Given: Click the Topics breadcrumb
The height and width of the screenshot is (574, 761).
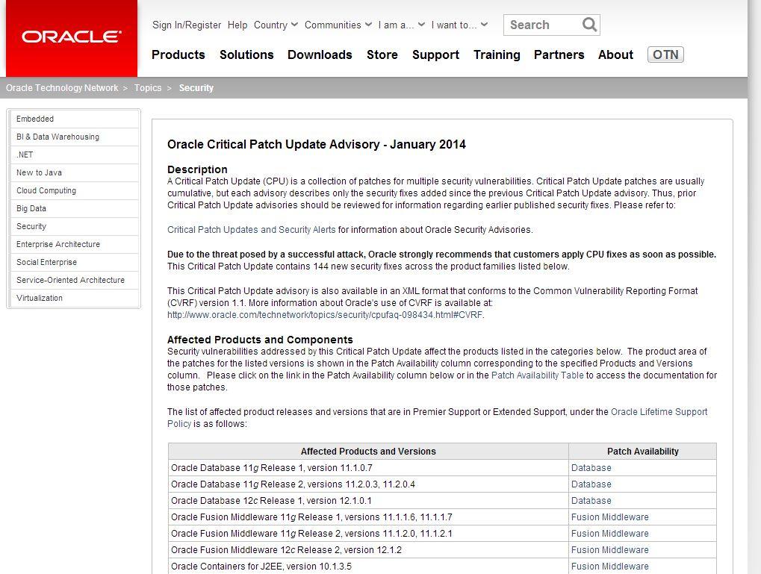Looking at the screenshot, I should coord(148,88).
